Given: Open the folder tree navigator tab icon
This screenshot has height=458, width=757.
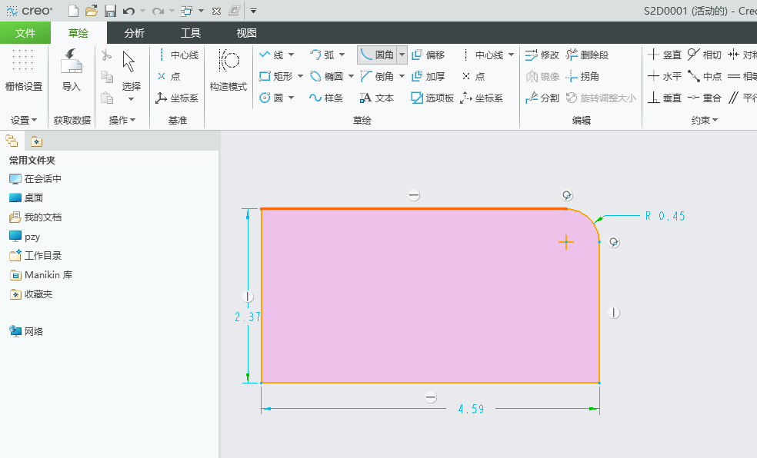Looking at the screenshot, I should [12, 141].
